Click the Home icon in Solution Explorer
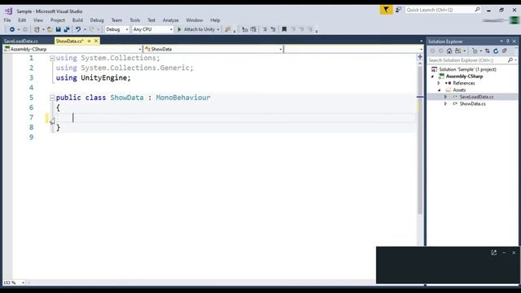This screenshot has width=521, height=293. 449,50
